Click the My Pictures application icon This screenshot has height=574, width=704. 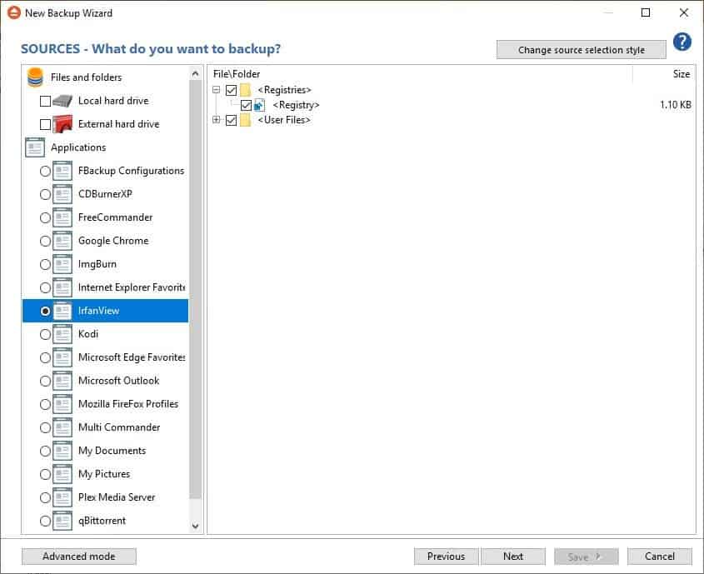click(x=62, y=474)
